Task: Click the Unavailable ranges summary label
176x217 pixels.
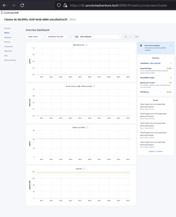Action: (x=147, y=78)
